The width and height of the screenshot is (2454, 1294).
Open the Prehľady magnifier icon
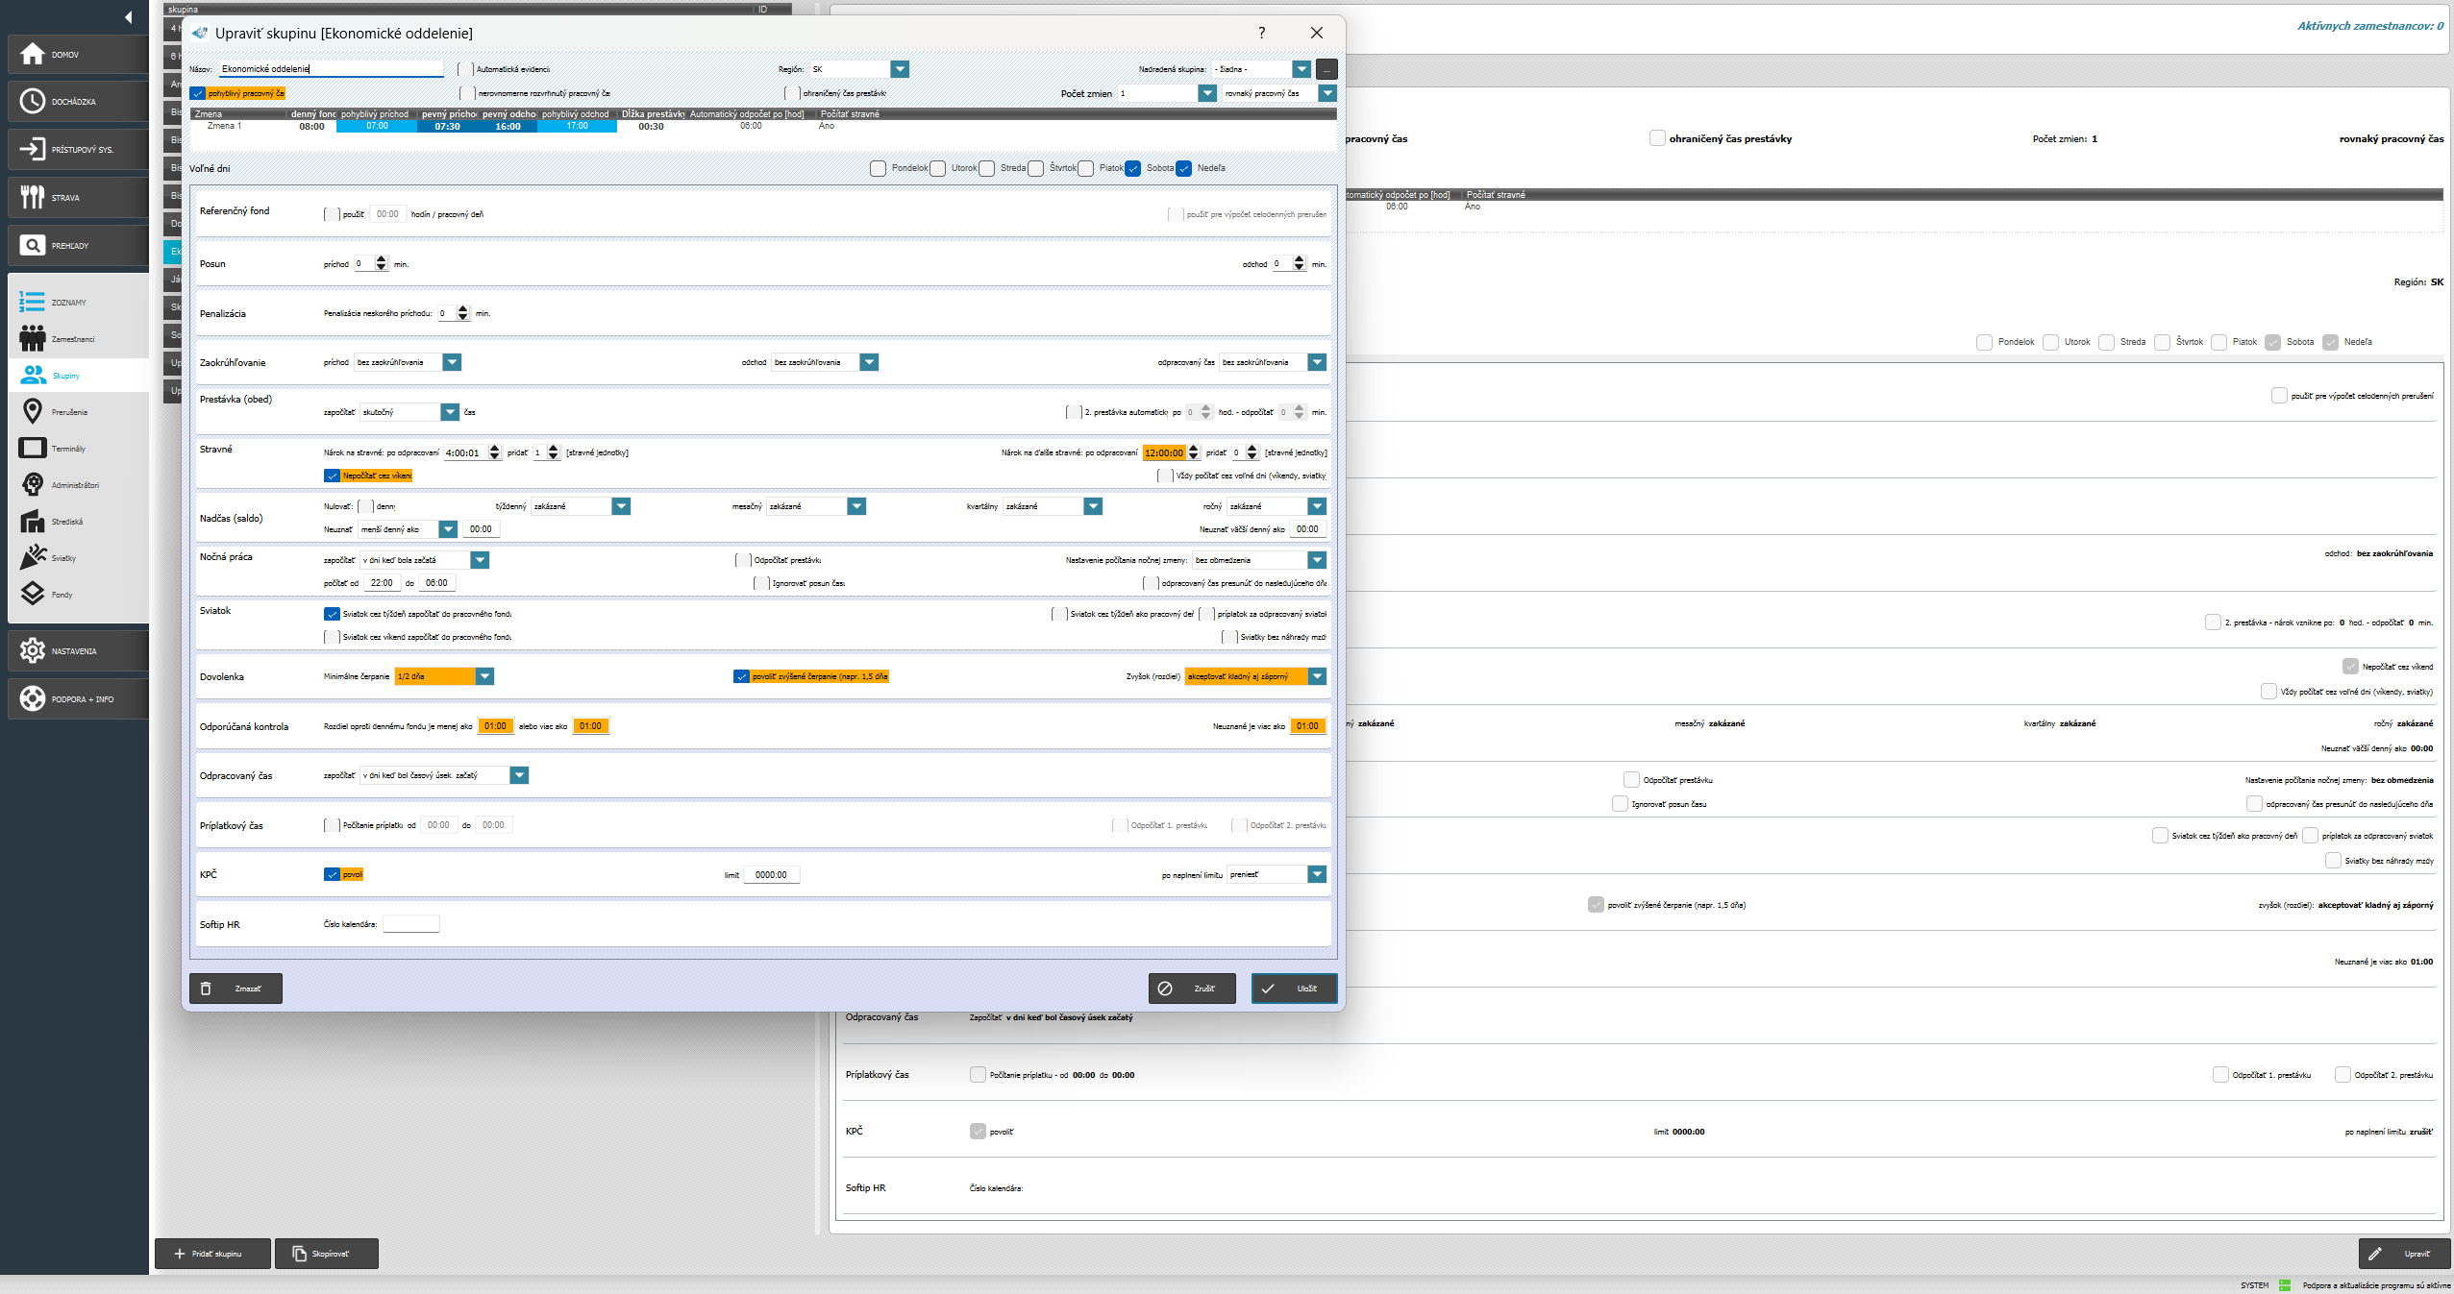click(x=33, y=245)
